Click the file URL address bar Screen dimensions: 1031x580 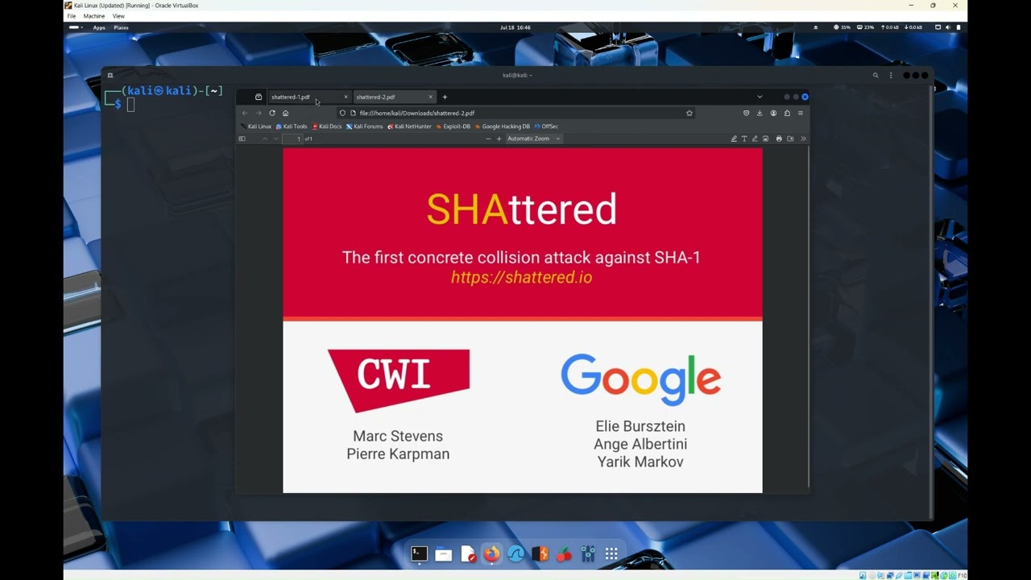click(x=515, y=113)
